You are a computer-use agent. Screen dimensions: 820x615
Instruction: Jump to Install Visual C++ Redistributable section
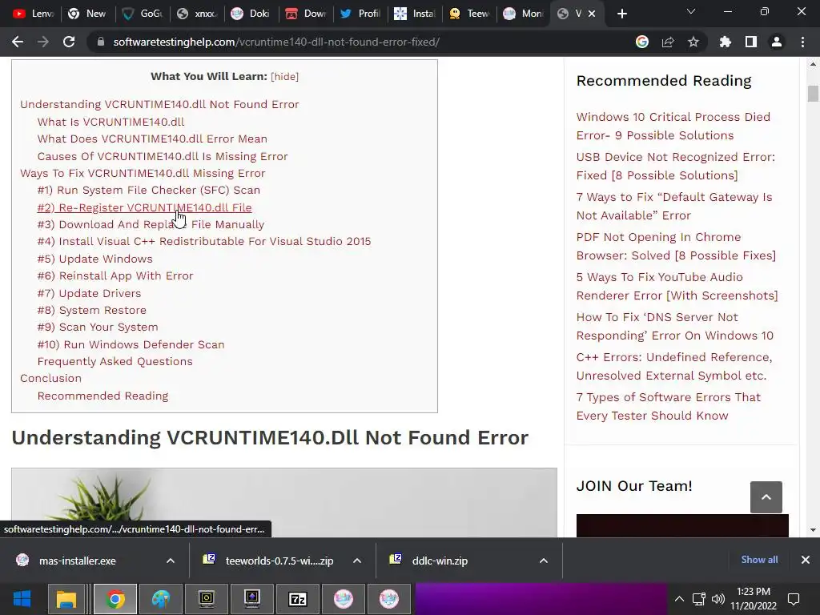click(x=204, y=241)
